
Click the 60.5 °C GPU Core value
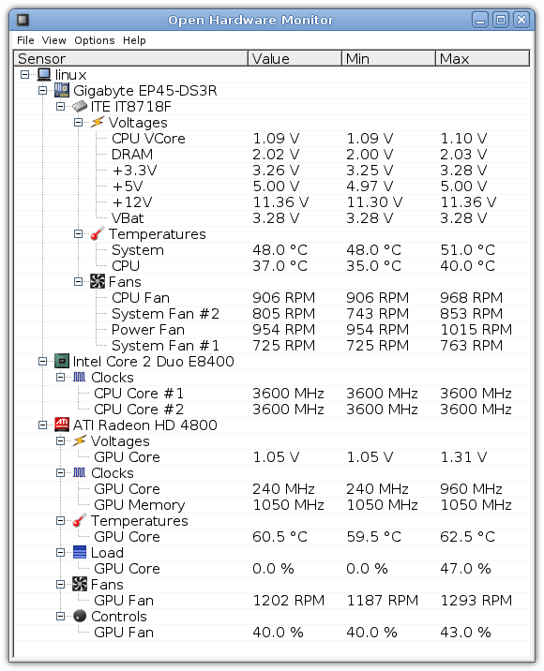(280, 537)
